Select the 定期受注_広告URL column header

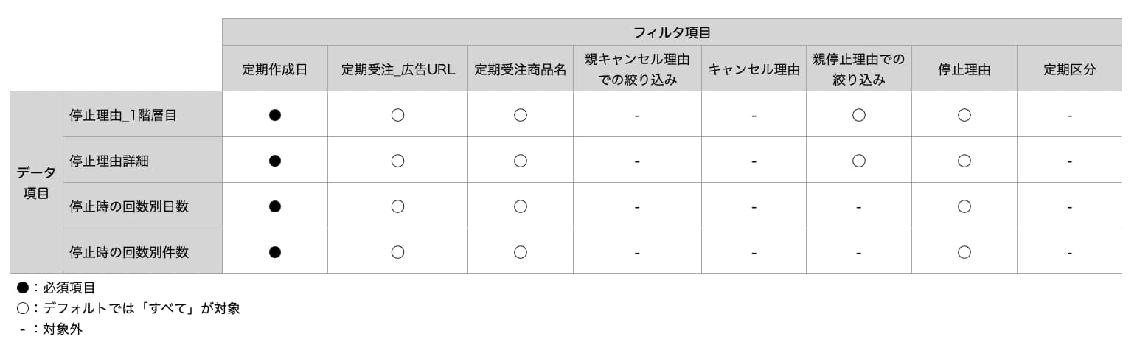(x=398, y=69)
